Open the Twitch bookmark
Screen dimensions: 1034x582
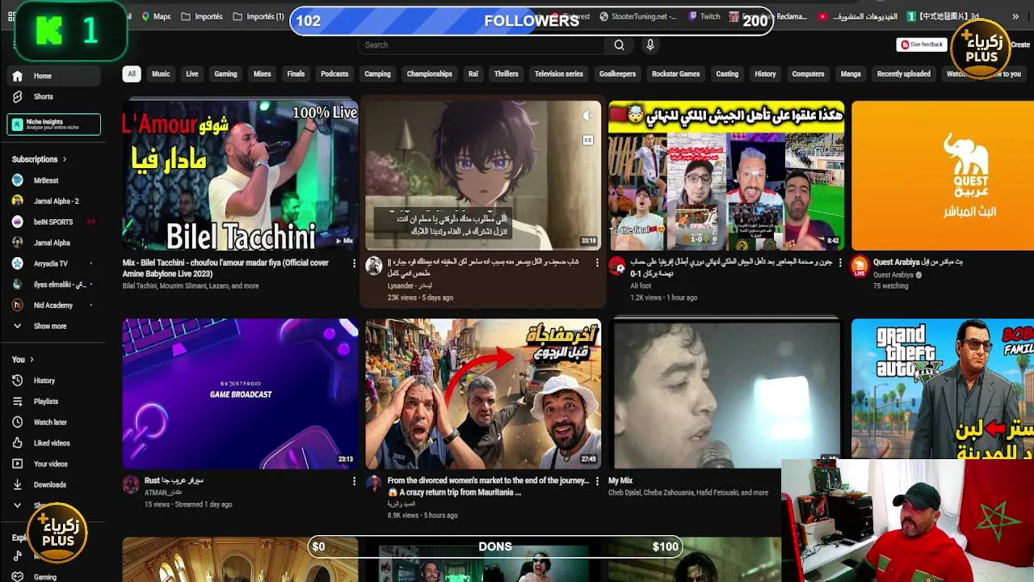click(x=704, y=16)
